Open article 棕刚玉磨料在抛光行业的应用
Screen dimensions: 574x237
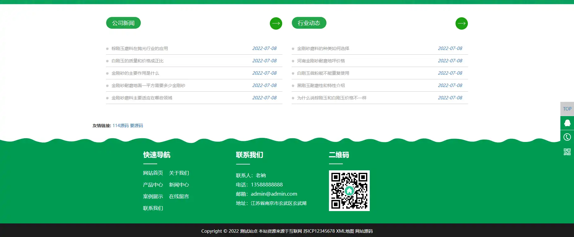coord(140,48)
